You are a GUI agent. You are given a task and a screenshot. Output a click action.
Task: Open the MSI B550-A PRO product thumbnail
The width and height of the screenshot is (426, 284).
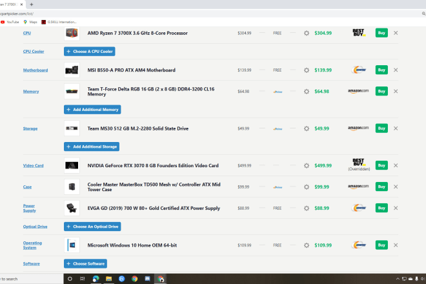click(x=72, y=70)
